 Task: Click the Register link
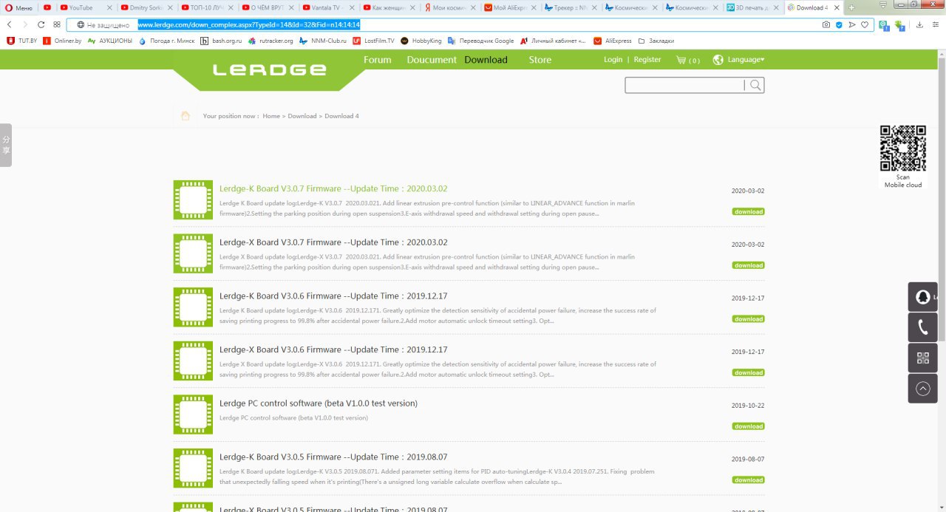(647, 59)
